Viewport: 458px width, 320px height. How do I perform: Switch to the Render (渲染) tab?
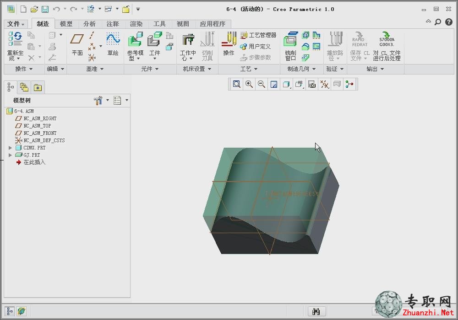click(136, 24)
